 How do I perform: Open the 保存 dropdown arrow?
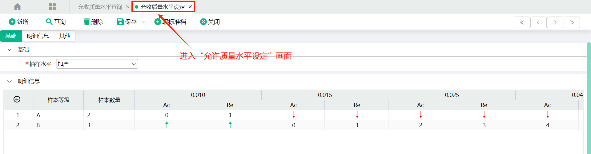143,22
